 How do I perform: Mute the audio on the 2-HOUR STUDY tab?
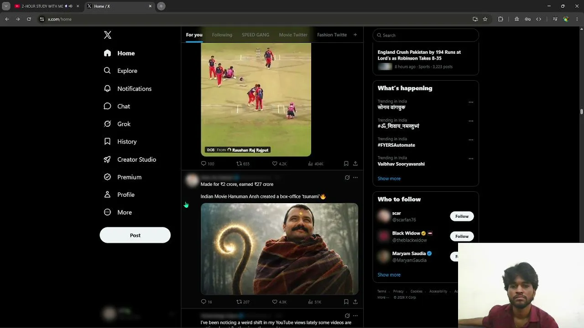[x=70, y=6]
